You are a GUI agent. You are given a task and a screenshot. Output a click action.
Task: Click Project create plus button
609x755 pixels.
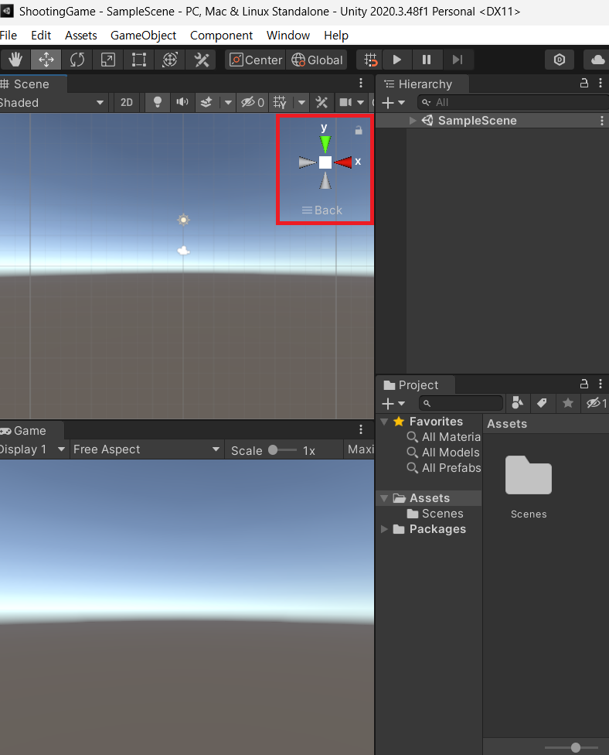(x=393, y=404)
